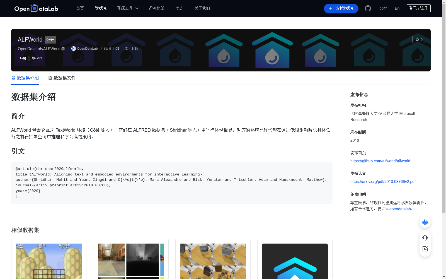The image size is (446, 279).
Task: Click the MIT license badge
Action: (x=37, y=58)
